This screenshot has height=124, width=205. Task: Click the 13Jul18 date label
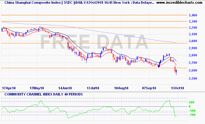click(93, 88)
